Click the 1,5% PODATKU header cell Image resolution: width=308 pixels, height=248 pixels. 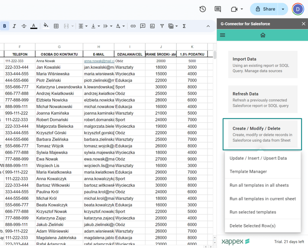click(192, 54)
